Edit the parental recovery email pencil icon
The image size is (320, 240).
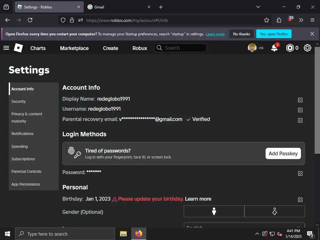[x=300, y=120]
